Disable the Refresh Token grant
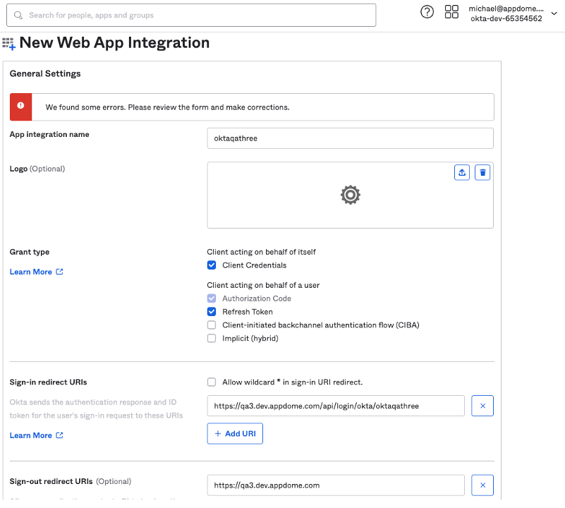The width and height of the screenshot is (565, 508). point(211,311)
